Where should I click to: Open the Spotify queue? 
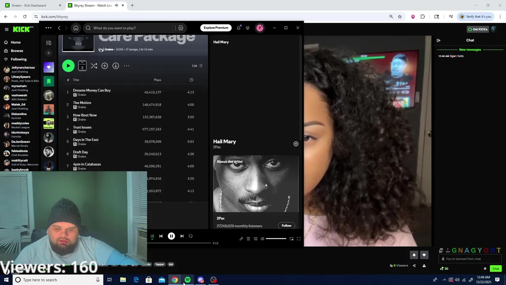[x=248, y=239]
